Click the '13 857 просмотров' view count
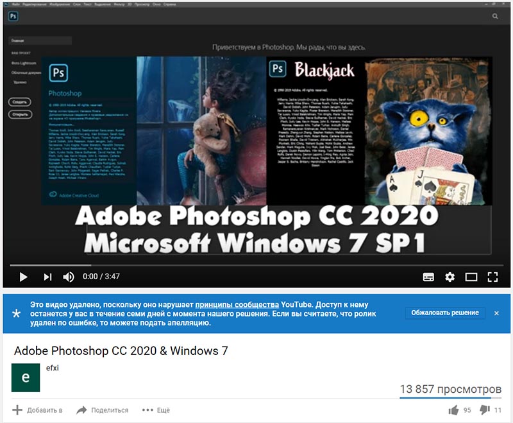 pos(451,389)
